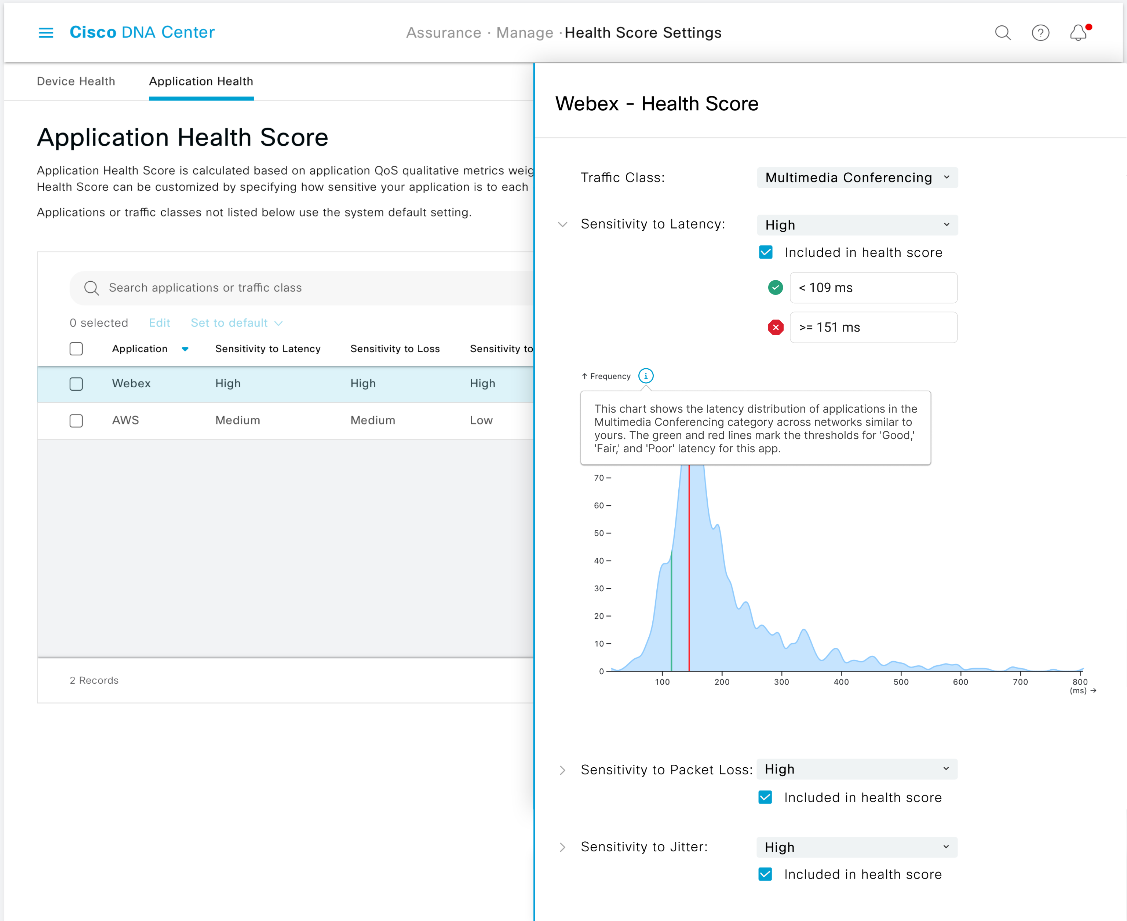Viewport: 1127px width, 921px height.
Task: Click Webex latency sensitivity High cell
Action: 227,384
